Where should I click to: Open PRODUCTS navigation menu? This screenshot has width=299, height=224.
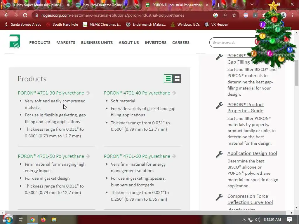40,43
